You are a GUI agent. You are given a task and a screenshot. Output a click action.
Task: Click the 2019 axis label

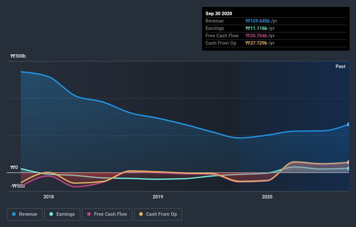tap(158, 197)
